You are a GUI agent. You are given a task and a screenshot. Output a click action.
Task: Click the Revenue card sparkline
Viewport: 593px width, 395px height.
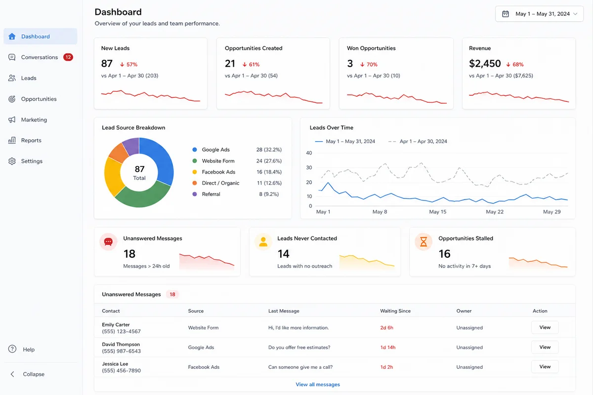tap(519, 96)
